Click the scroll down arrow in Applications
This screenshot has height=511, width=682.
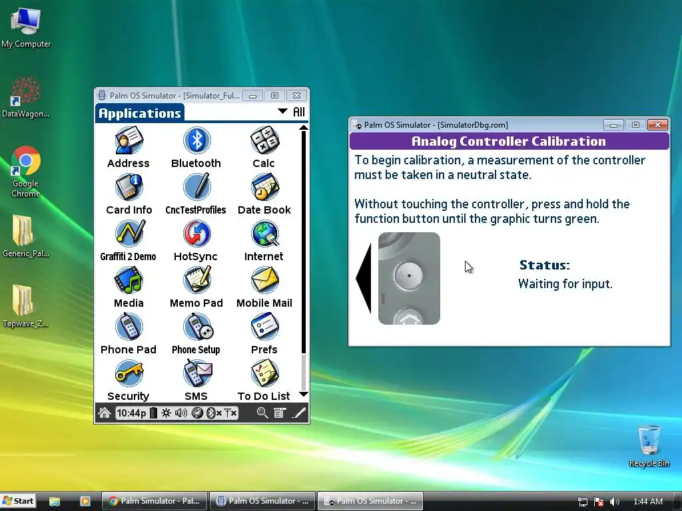coord(304,394)
